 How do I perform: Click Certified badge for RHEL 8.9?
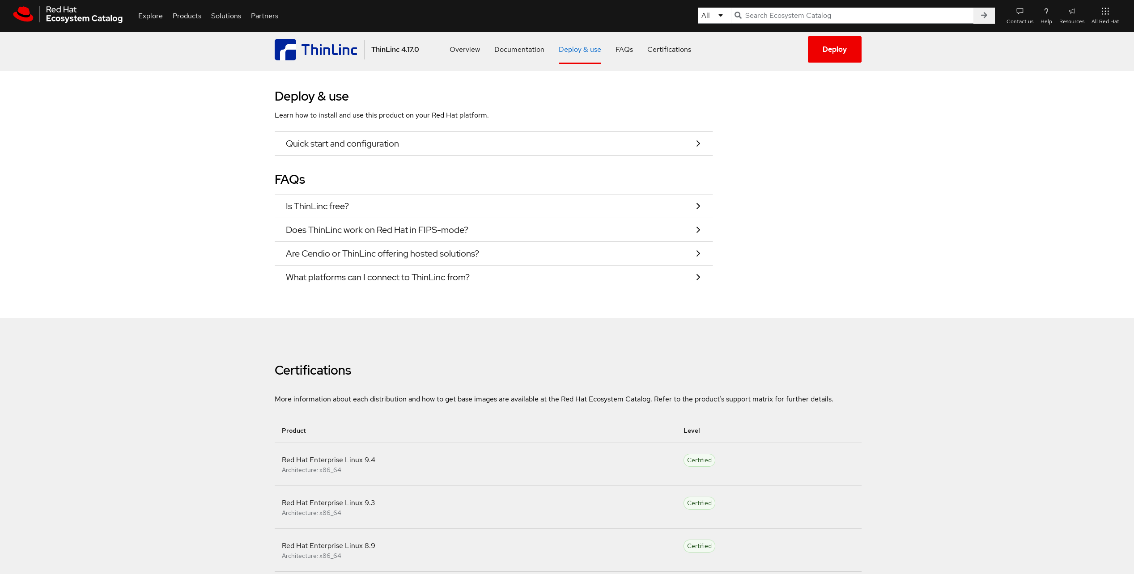click(699, 546)
